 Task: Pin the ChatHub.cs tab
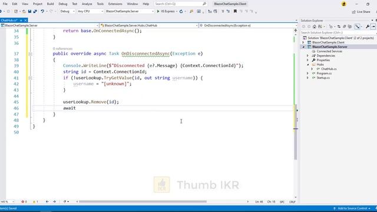[x=21, y=21]
